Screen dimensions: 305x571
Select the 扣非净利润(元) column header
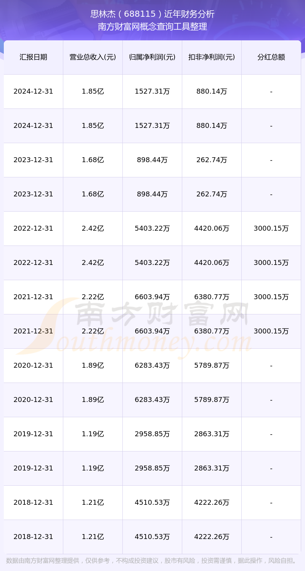pyautogui.click(x=212, y=57)
